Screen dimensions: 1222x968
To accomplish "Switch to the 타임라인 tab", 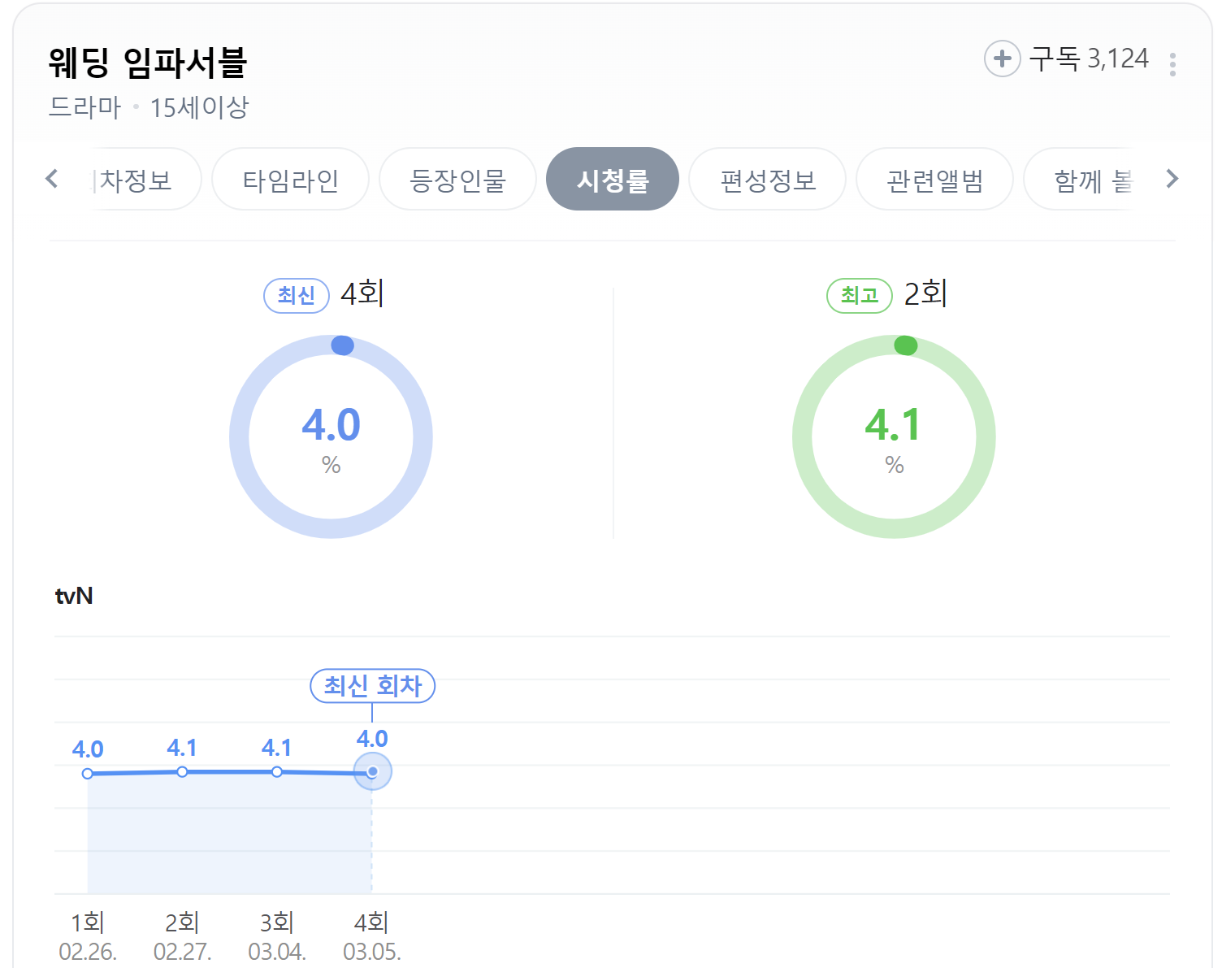I will coord(290,179).
